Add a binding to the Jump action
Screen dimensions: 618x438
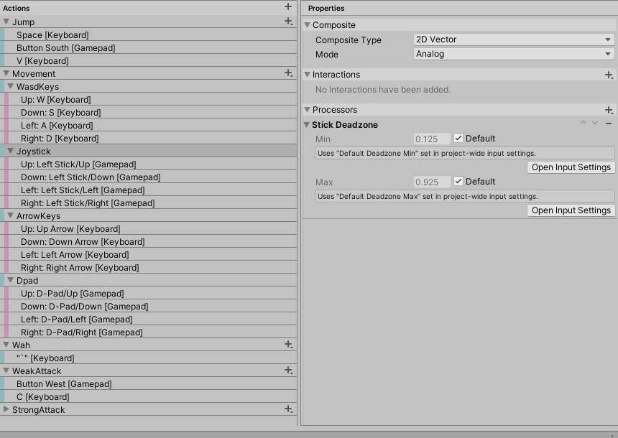[288, 22]
